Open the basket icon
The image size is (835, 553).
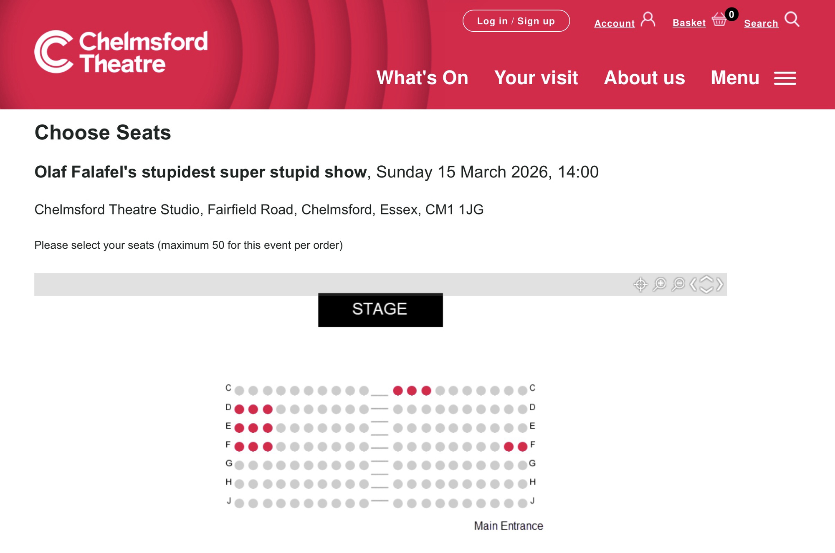coord(719,20)
